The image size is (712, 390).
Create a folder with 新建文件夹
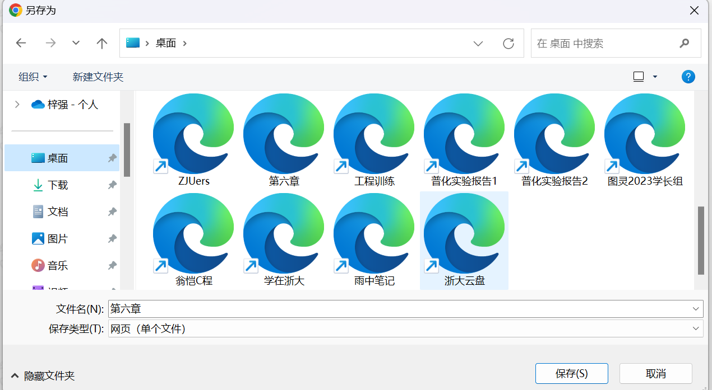click(98, 77)
